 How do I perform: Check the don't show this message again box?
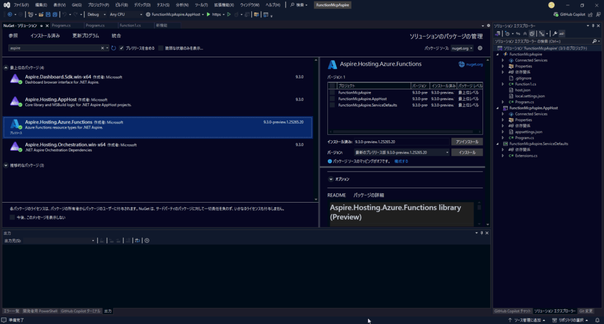pos(12,217)
